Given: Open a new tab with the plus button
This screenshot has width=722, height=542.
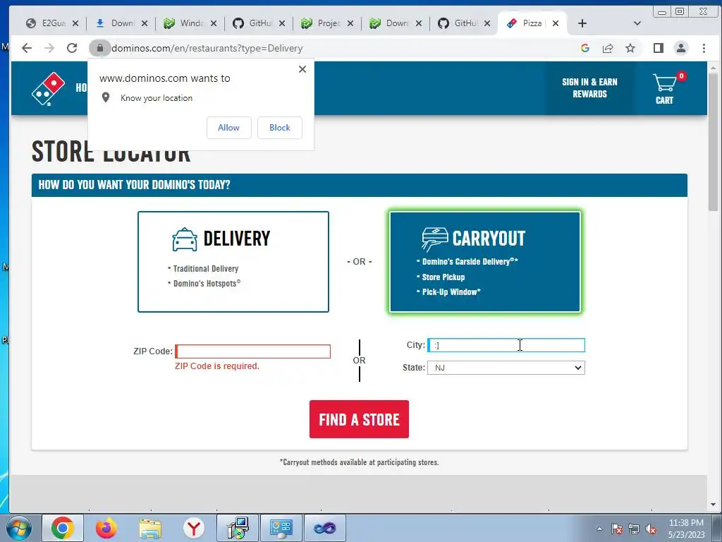Looking at the screenshot, I should click(582, 23).
